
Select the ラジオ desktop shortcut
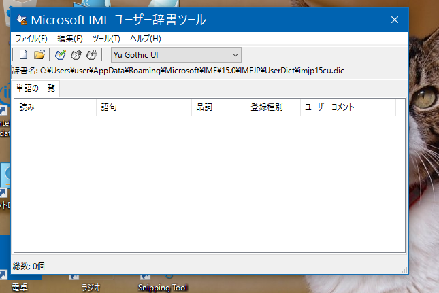point(91,283)
